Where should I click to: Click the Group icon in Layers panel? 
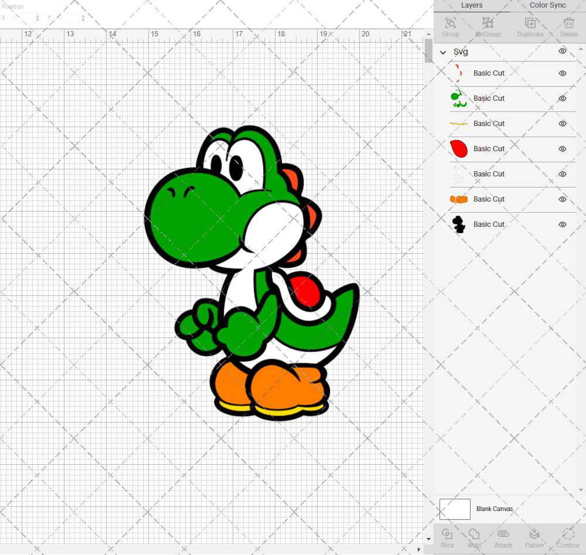pos(450,27)
